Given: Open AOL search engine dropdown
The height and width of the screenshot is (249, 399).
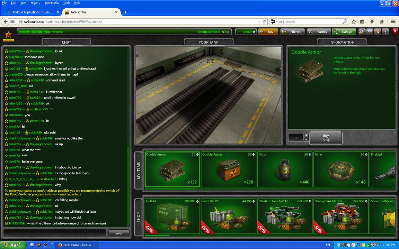Looking at the screenshot, I should pos(274,21).
